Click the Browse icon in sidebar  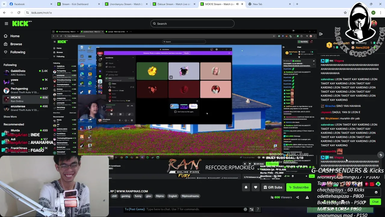(6, 44)
